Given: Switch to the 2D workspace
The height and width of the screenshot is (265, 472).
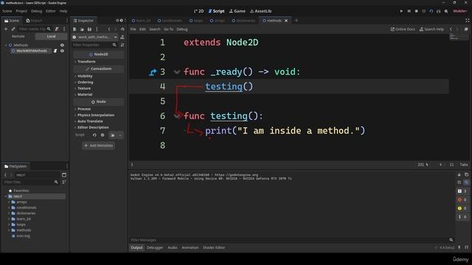Looking at the screenshot, I should [198, 11].
